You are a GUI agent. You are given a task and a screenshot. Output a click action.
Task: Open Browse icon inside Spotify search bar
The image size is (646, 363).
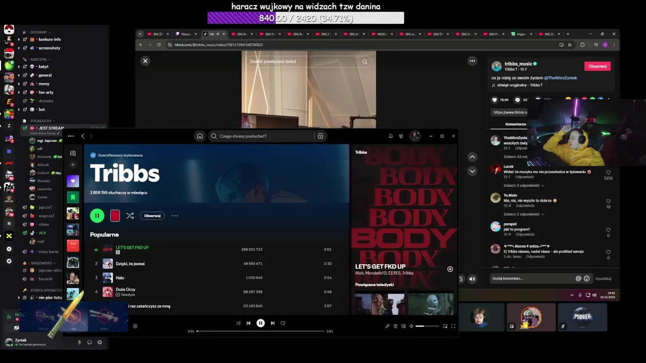(320, 136)
